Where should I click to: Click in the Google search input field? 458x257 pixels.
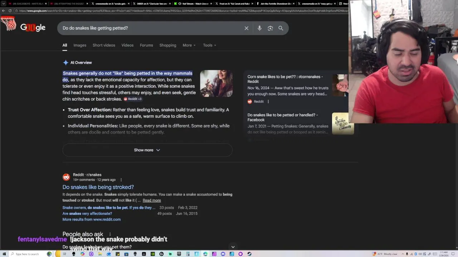pos(150,28)
